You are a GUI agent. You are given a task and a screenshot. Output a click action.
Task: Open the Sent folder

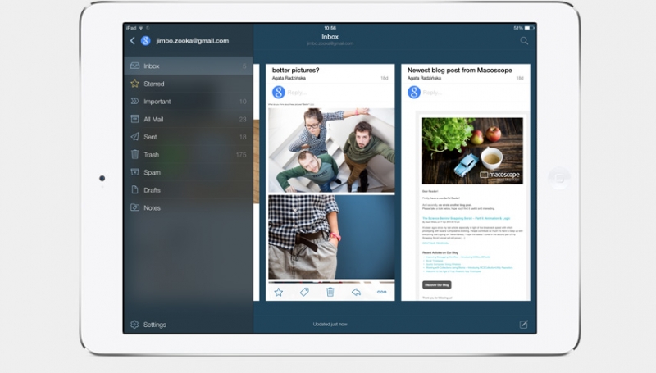[189, 137]
